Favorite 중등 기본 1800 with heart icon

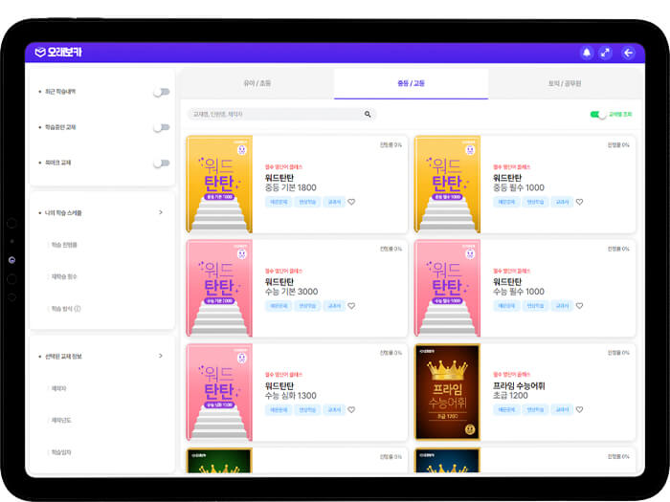351,202
